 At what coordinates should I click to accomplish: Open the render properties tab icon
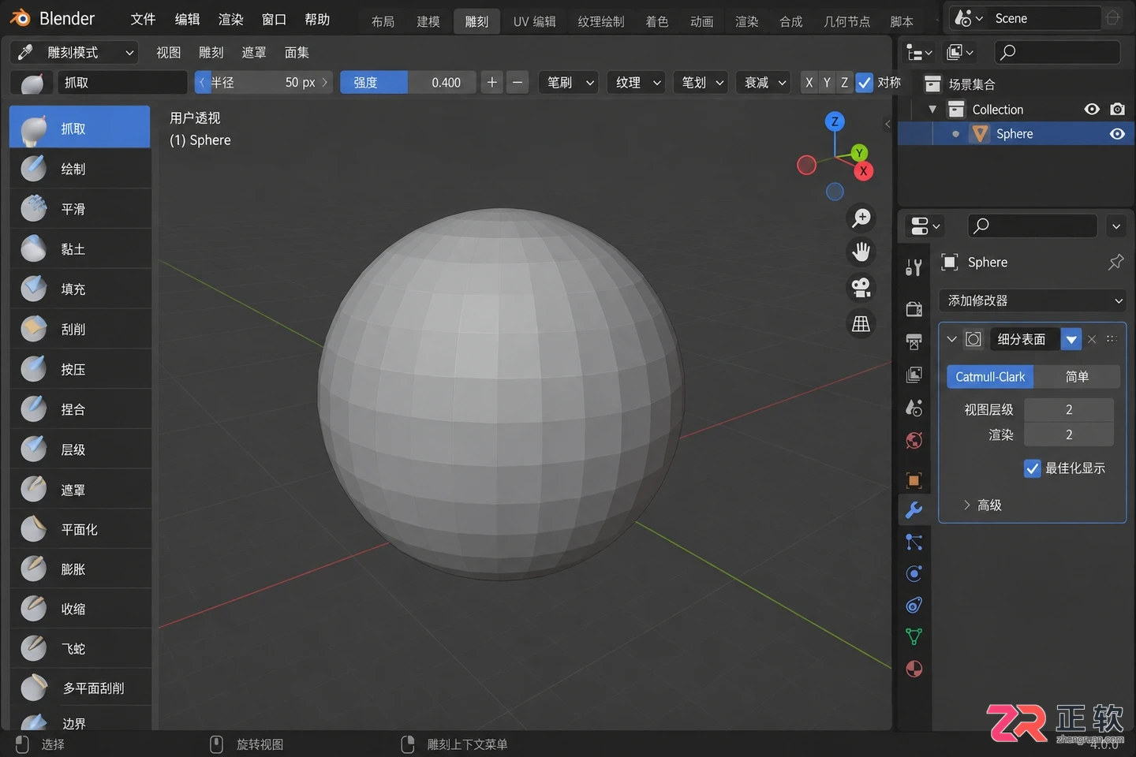tap(914, 308)
